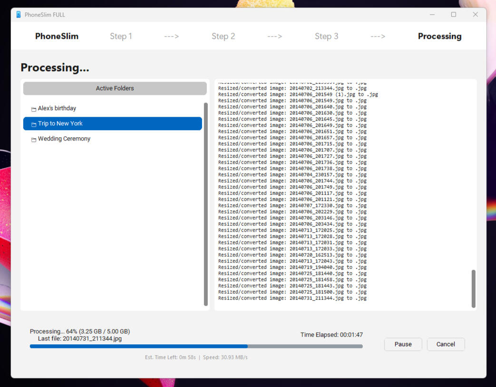The image size is (496, 387).
Task: Click the PhoneSlim FULL title text
Action: (x=45, y=15)
